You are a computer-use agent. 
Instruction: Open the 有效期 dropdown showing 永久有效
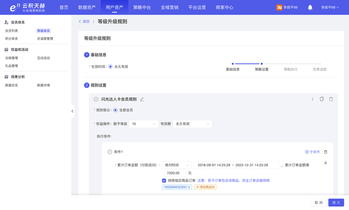[x=192, y=124]
